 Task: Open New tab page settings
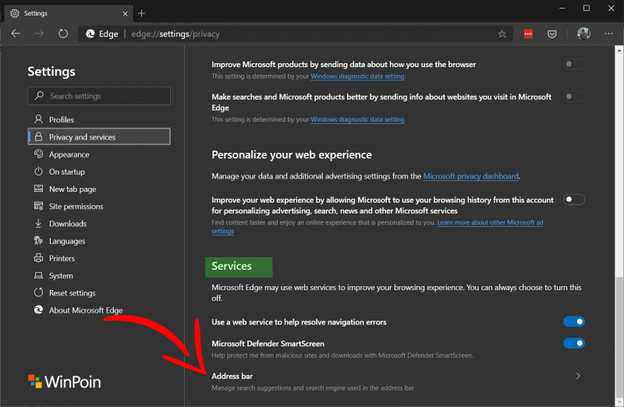99,189
